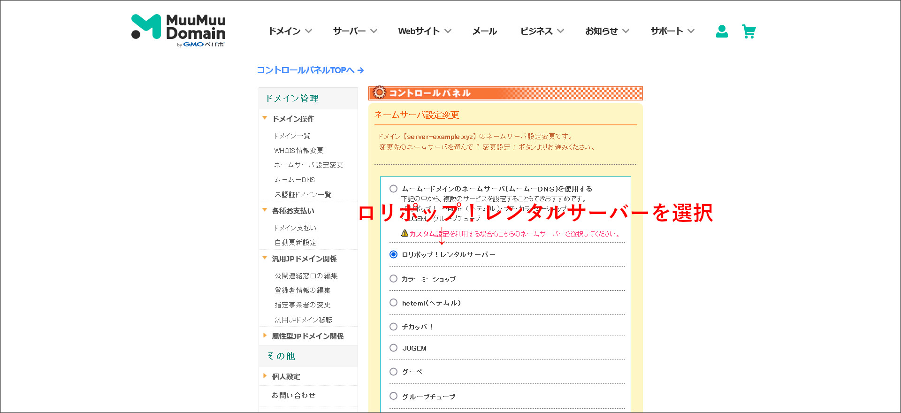
Task: Open ドメイン支払い in sidebar
Action: pos(295,228)
